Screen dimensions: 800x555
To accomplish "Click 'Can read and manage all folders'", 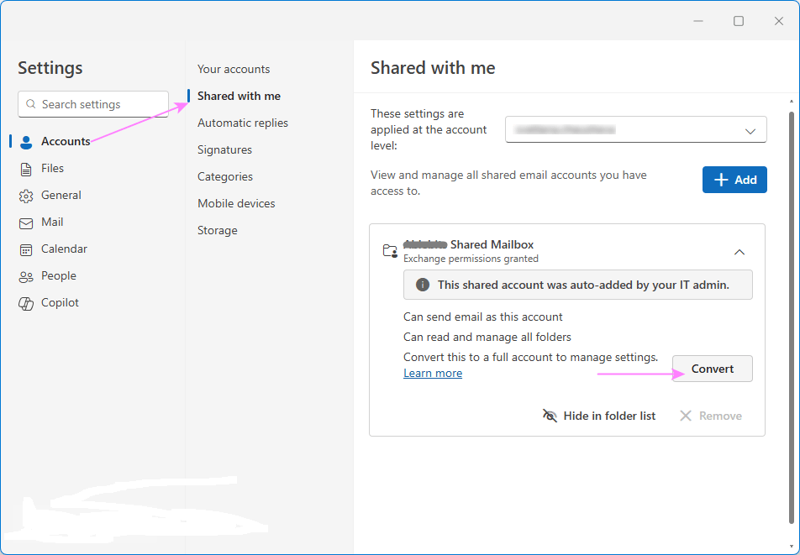I will tap(487, 338).
